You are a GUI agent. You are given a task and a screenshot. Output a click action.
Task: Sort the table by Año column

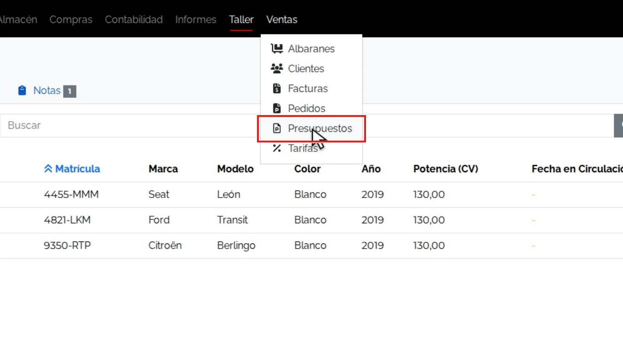click(x=371, y=169)
